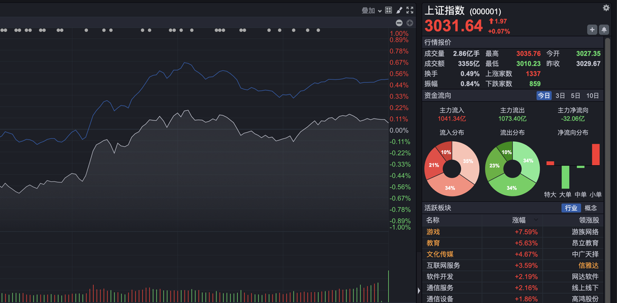Add 上证指数 to watchlist with plus button
Image resolution: width=617 pixels, height=303 pixels.
(x=592, y=29)
